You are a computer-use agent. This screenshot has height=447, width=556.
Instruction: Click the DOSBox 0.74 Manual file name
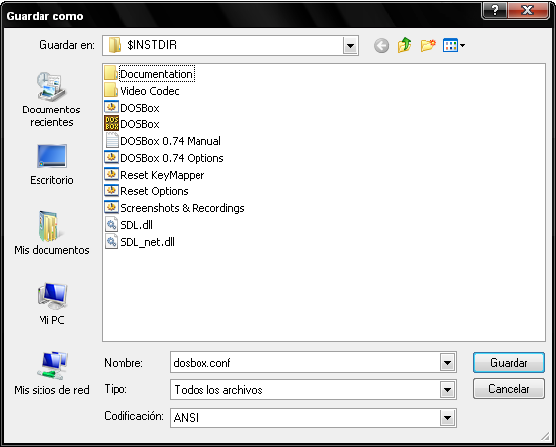[171, 141]
